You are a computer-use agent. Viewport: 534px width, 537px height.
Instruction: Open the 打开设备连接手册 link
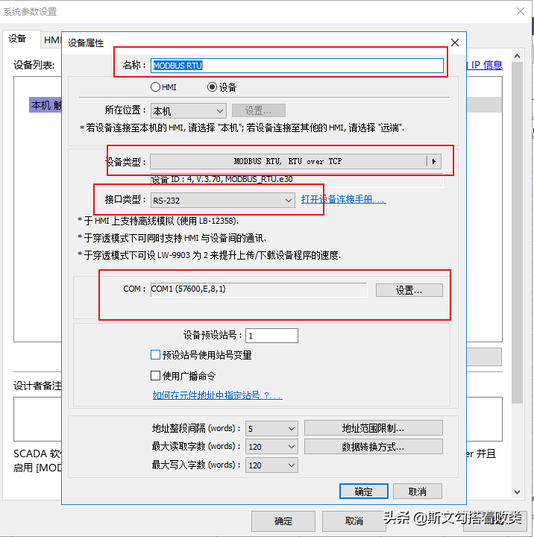(343, 200)
